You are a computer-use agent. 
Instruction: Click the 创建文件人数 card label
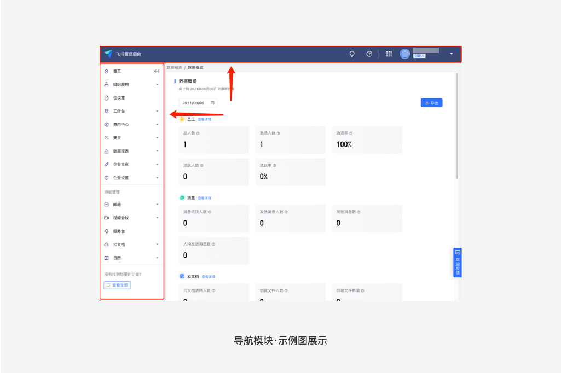click(x=271, y=290)
